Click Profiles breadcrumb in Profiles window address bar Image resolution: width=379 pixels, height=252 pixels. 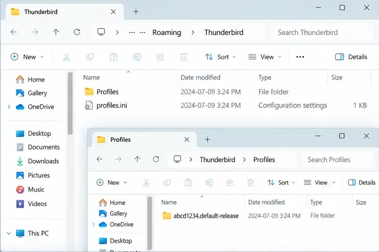pos(264,160)
